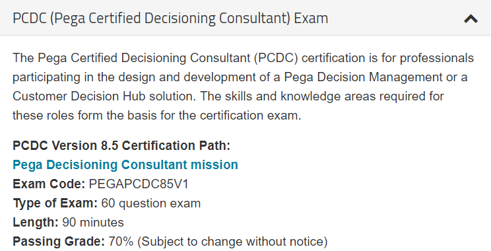Click the Type of Exam label
491x251 pixels.
(x=55, y=203)
